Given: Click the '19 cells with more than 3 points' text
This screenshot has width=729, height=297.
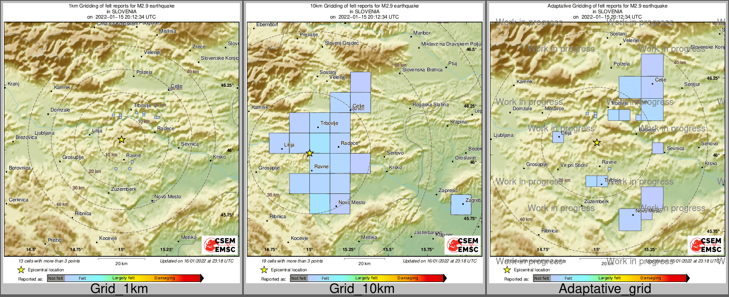Looking at the screenshot, I should (292, 261).
